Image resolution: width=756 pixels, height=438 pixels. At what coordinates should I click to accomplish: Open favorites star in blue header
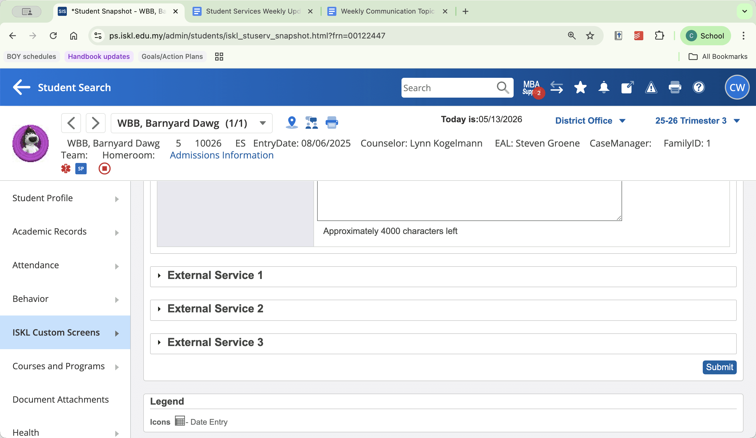580,87
